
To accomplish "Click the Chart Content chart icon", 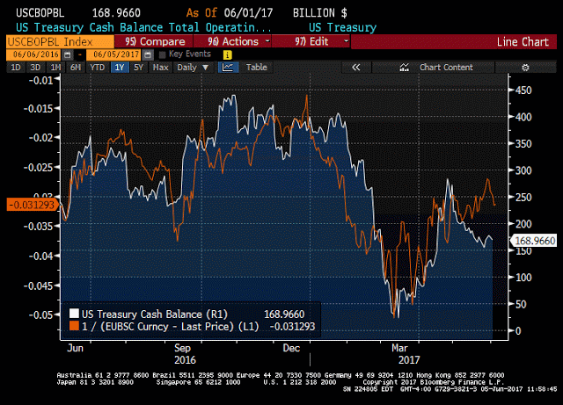I will point(405,68).
